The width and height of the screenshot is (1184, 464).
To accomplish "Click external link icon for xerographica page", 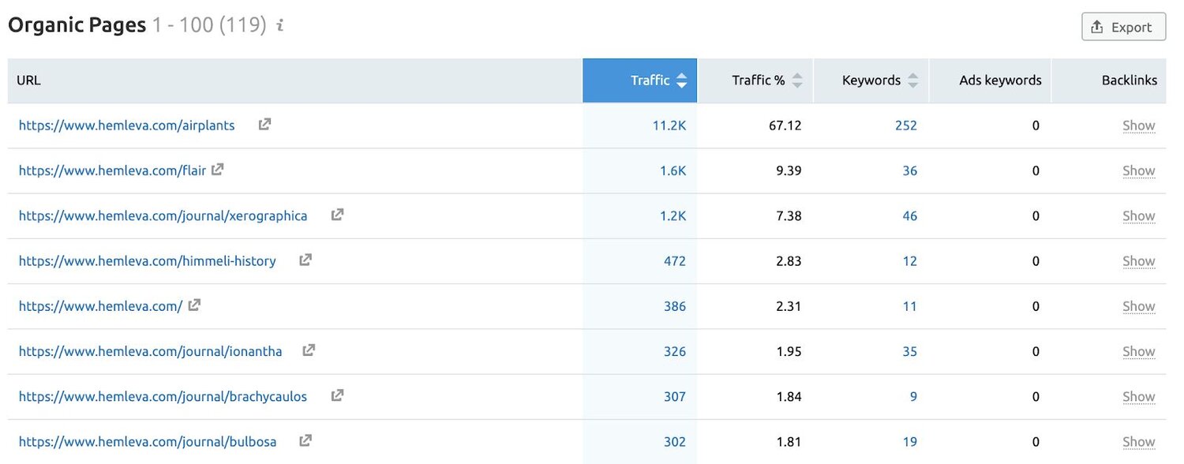I will pos(337,215).
